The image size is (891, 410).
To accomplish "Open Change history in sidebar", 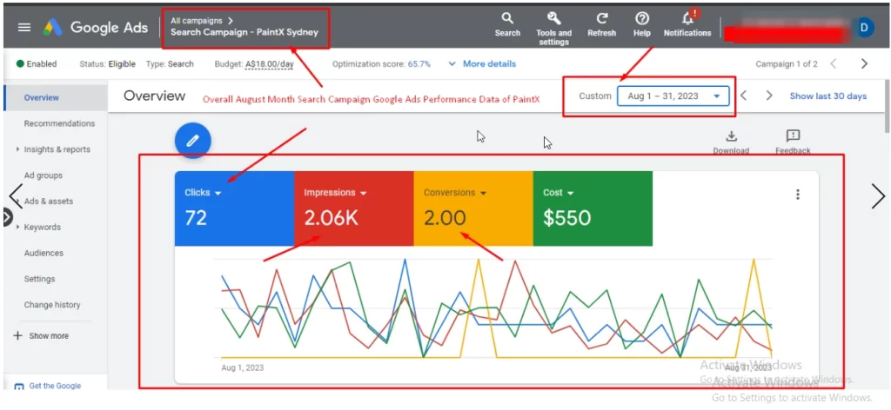I will 51,305.
